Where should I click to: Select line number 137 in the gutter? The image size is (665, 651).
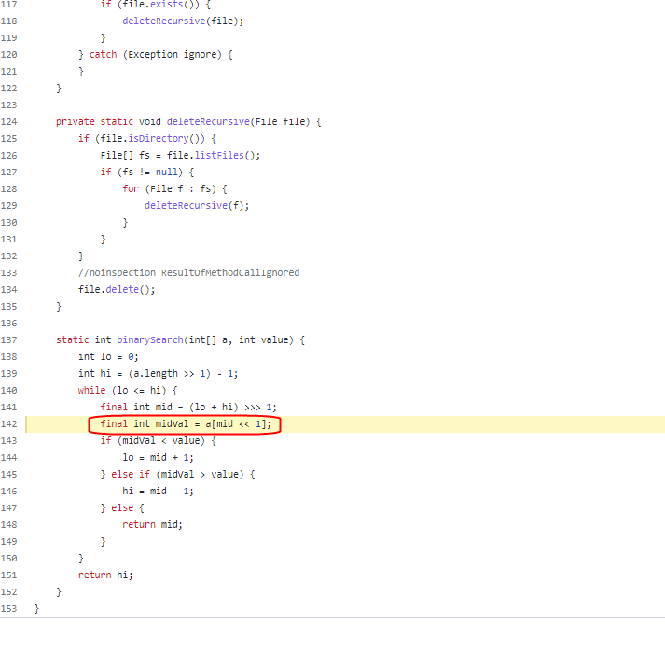(x=9, y=340)
